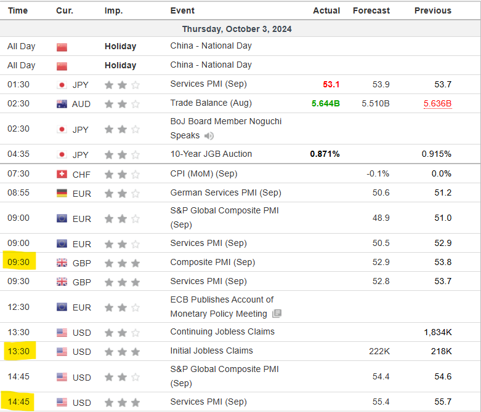Click the Imp. column header

[x=113, y=10]
